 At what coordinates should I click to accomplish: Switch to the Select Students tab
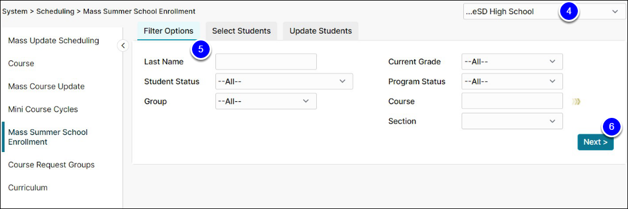(241, 31)
